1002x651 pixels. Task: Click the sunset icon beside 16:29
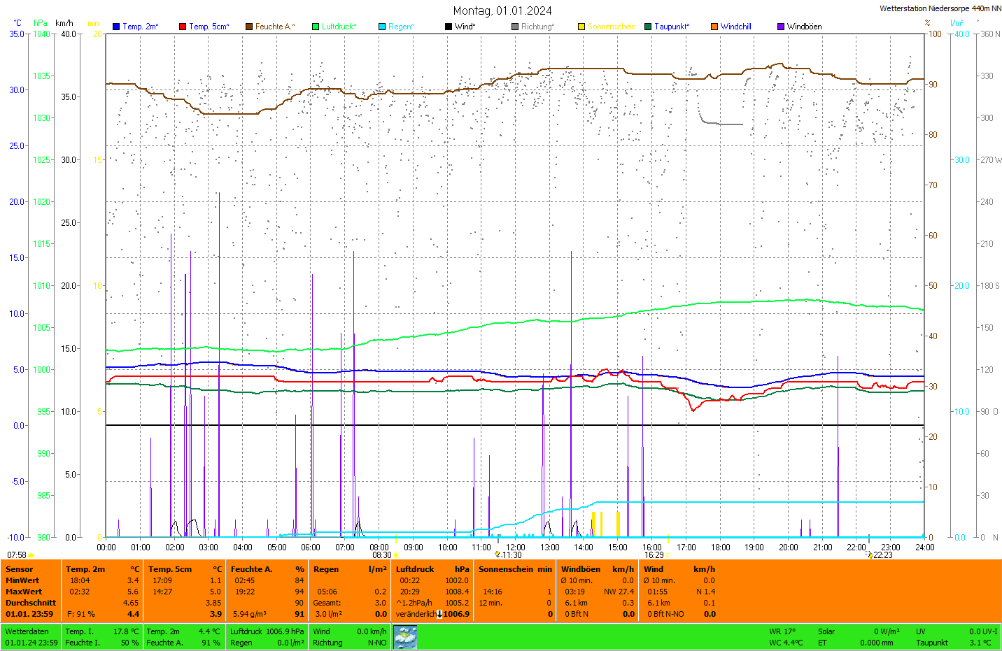coord(668,555)
